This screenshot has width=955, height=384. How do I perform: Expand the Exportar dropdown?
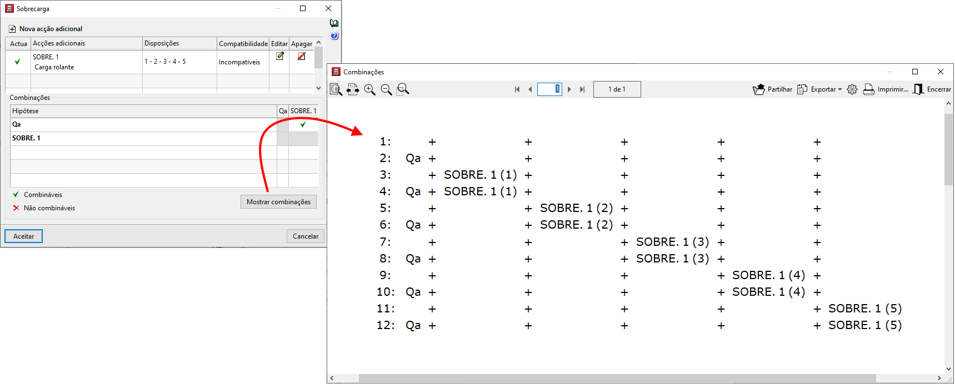tap(840, 89)
